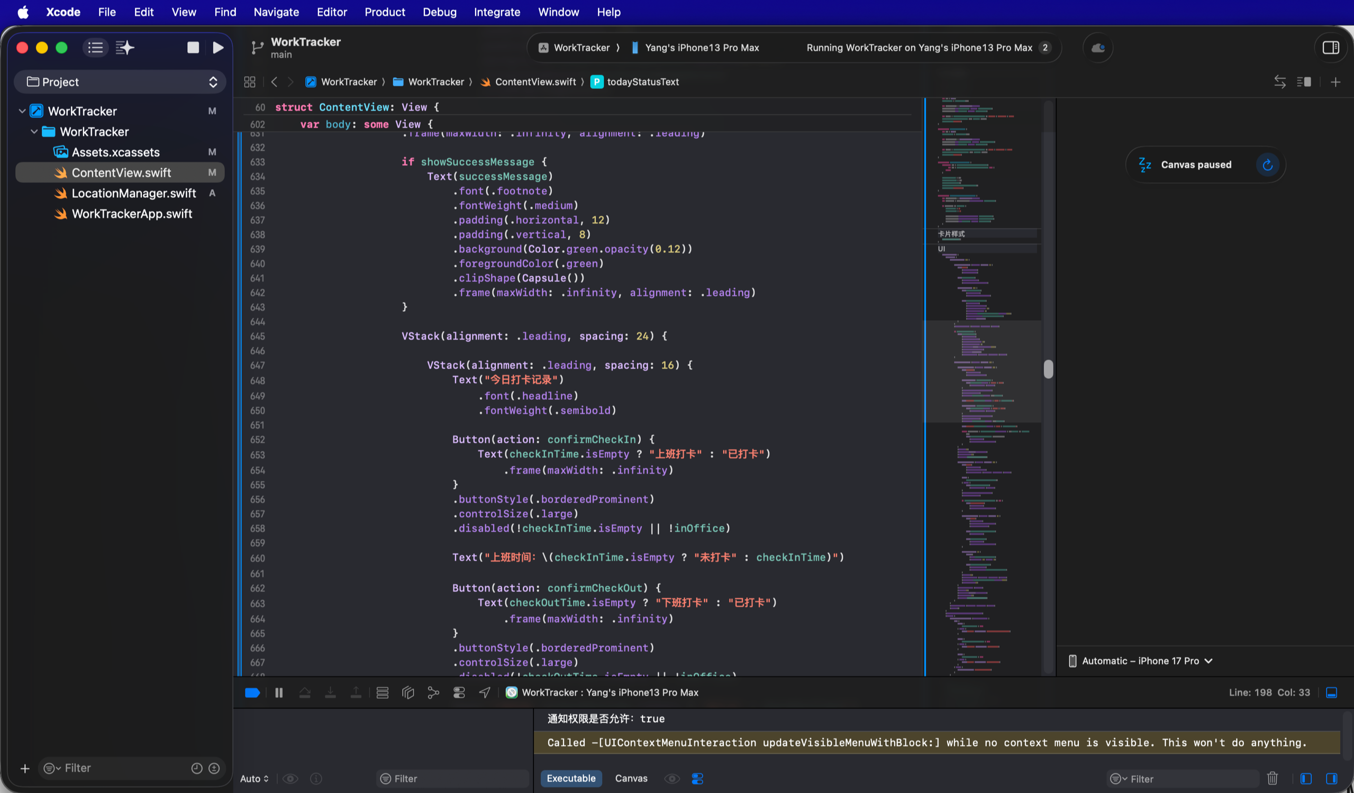The image size is (1354, 793).
Task: Switch to the Canvas console tab
Action: [631, 778]
